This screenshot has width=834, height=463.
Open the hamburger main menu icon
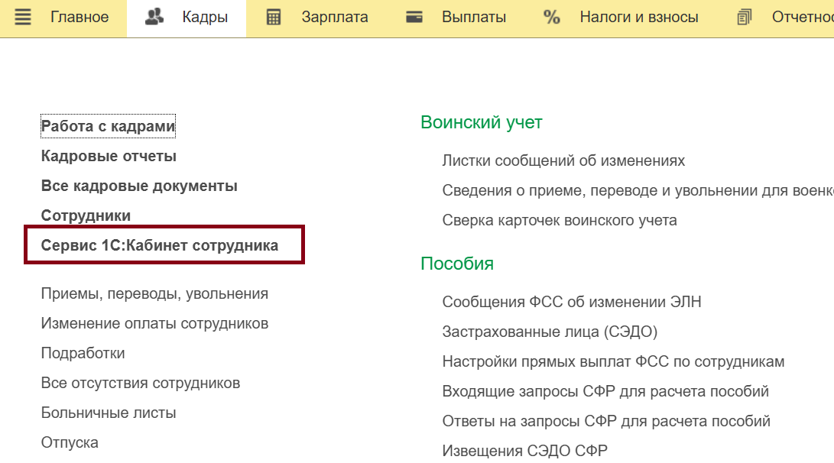point(22,17)
